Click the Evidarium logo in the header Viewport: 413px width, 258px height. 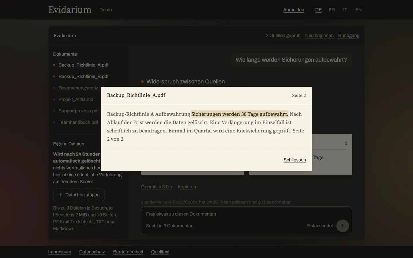click(70, 10)
